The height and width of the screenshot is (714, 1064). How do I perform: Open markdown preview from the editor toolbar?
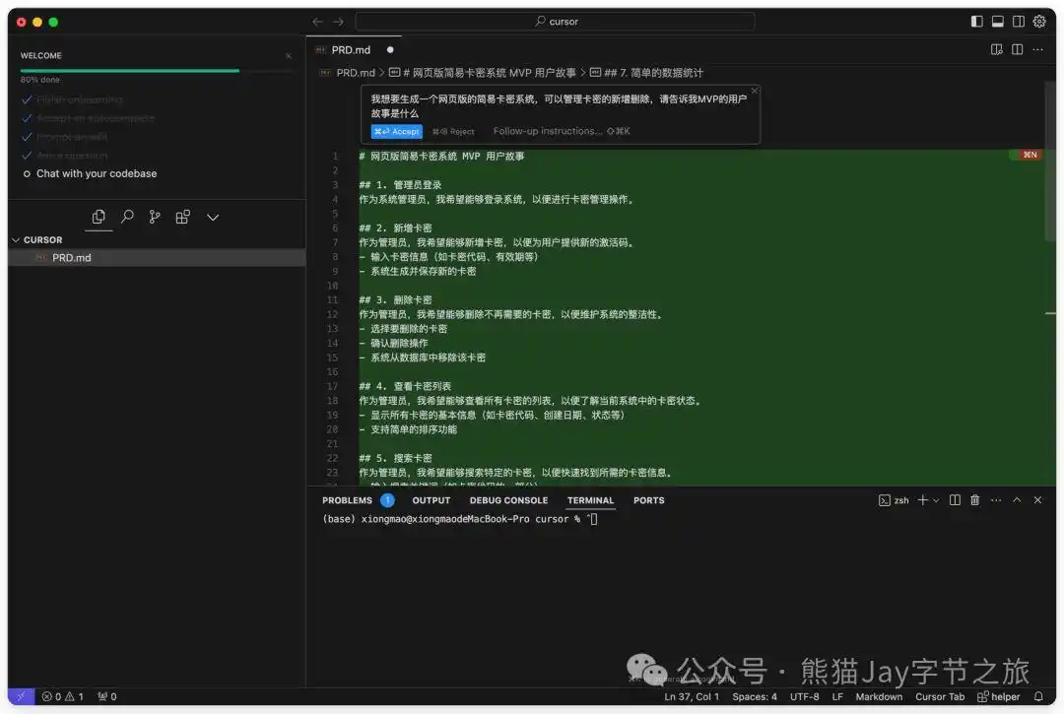tap(997, 47)
